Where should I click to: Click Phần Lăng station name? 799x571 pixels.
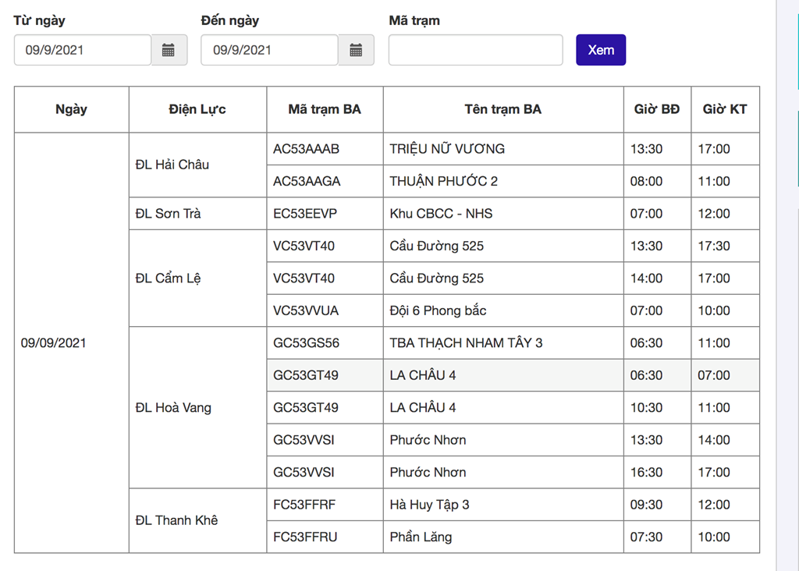point(421,537)
